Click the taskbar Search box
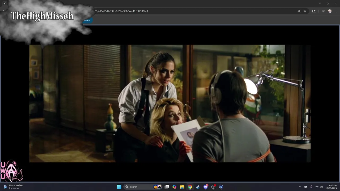Viewport: 340px width, 191px height. click(143, 187)
